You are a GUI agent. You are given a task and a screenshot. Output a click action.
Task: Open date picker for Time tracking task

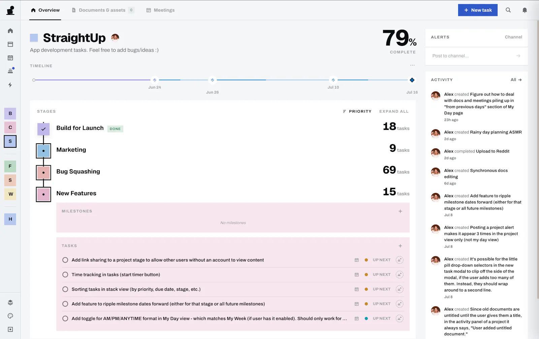pos(356,275)
